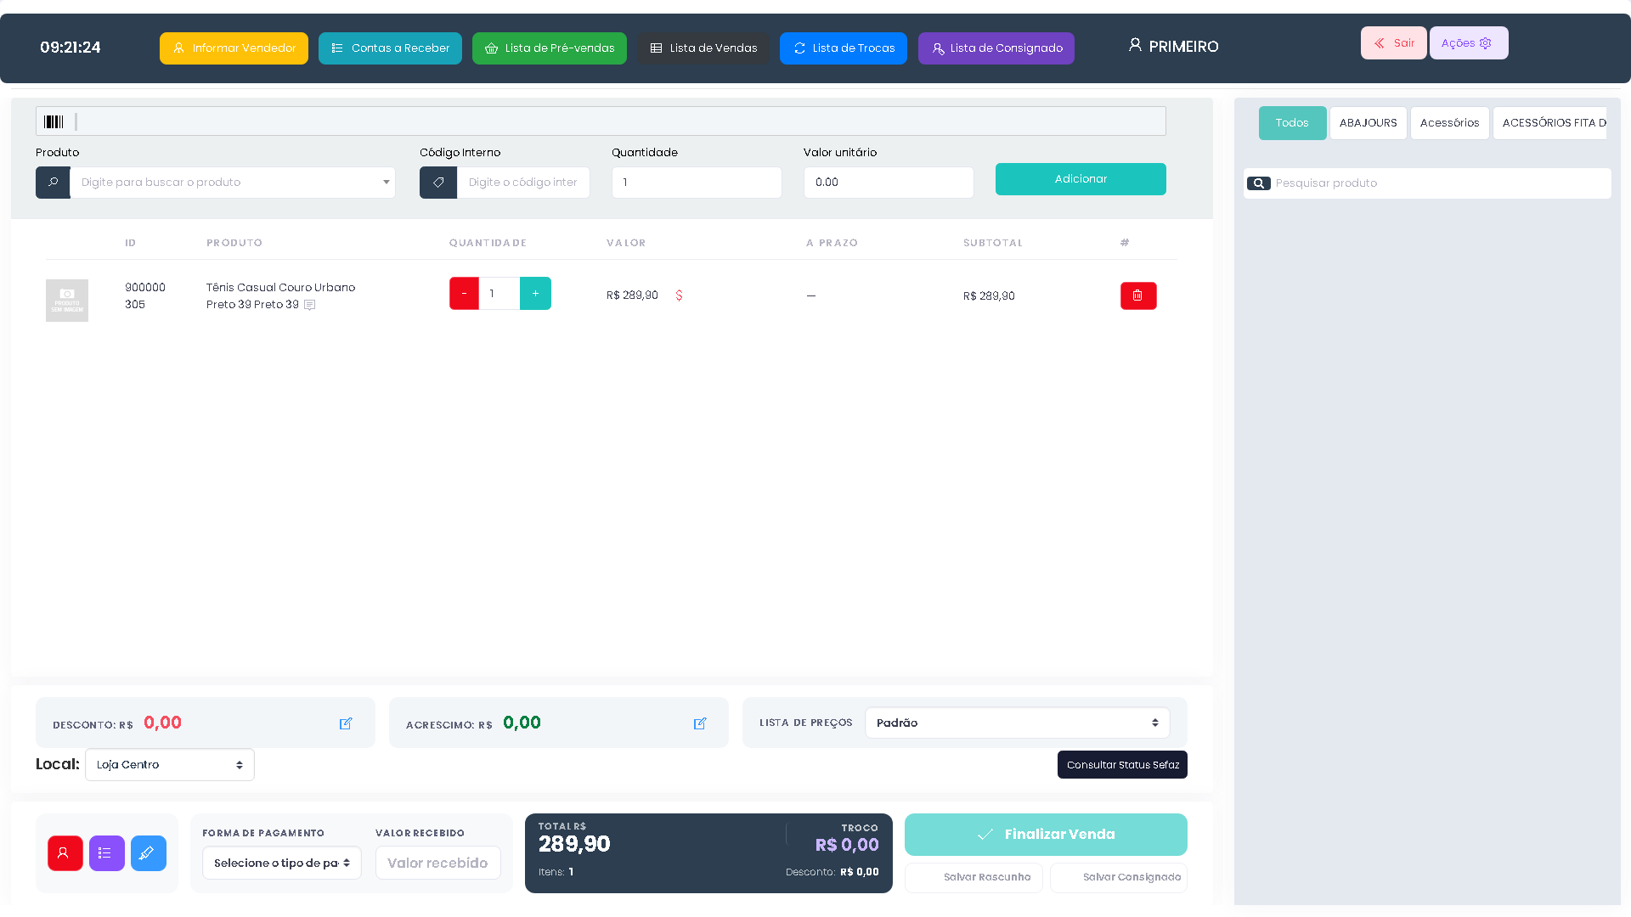1631x917 pixels.
Task: Edit the acréscimo value icon
Action: pos(700,723)
